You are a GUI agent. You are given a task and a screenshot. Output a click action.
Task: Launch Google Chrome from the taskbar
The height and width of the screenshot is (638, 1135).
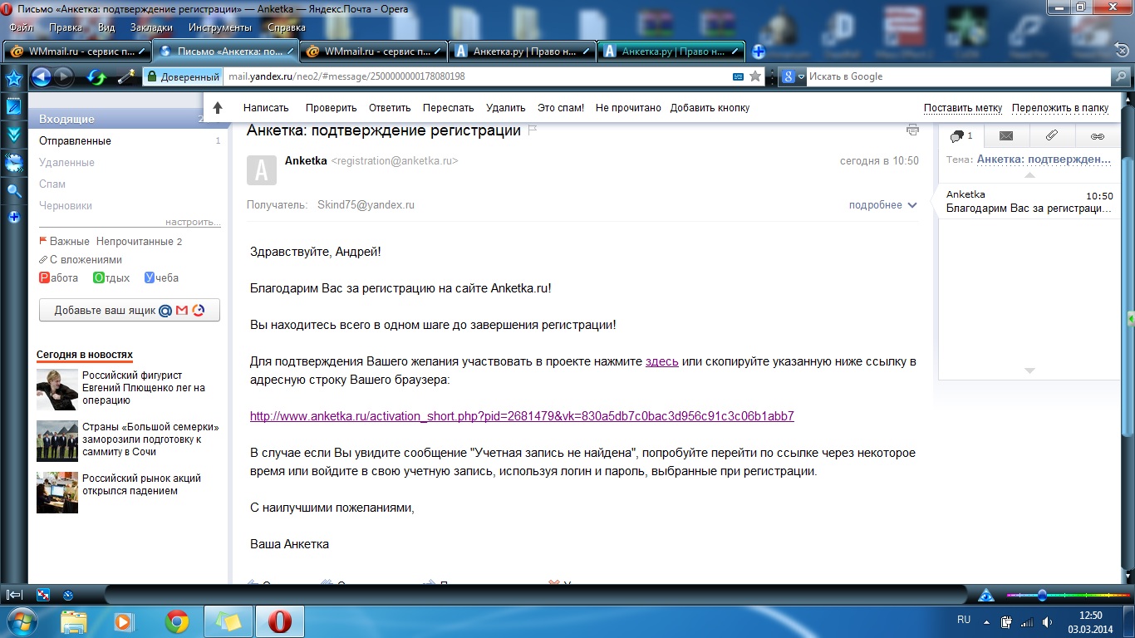point(176,621)
